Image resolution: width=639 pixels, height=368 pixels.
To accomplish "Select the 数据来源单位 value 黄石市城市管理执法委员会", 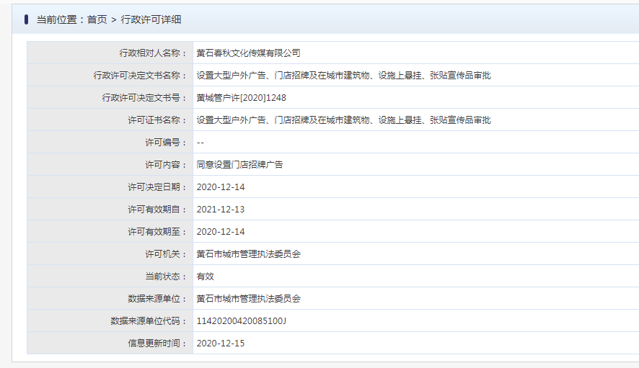I will point(249,298).
